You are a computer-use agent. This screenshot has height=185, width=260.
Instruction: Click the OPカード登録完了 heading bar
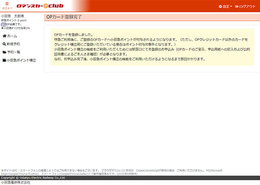pos(152,17)
